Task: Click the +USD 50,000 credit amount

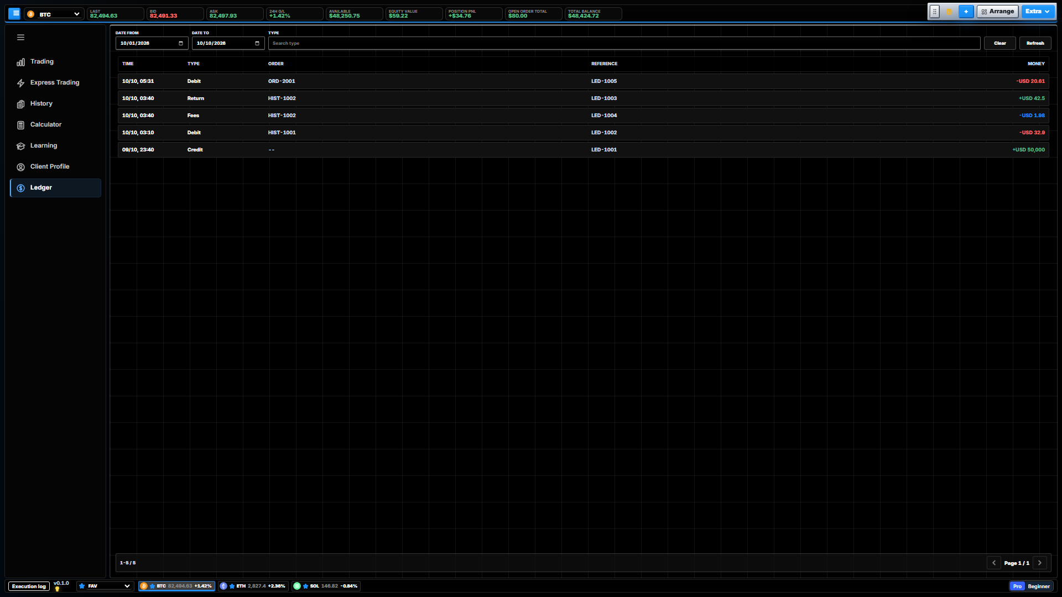Action: (x=1028, y=150)
